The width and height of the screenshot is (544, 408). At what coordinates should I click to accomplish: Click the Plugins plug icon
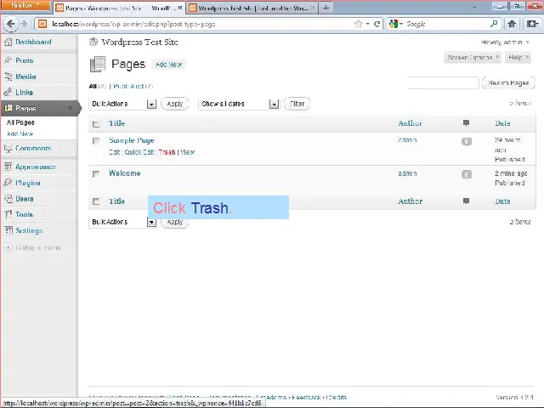click(x=8, y=183)
